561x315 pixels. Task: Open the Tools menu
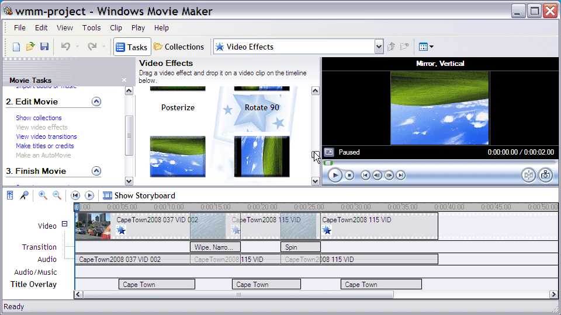[x=91, y=28]
